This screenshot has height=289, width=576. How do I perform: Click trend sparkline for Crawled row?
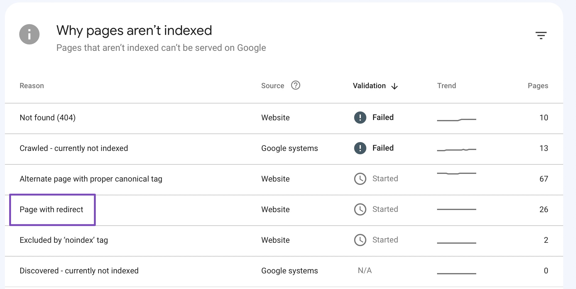[457, 150]
